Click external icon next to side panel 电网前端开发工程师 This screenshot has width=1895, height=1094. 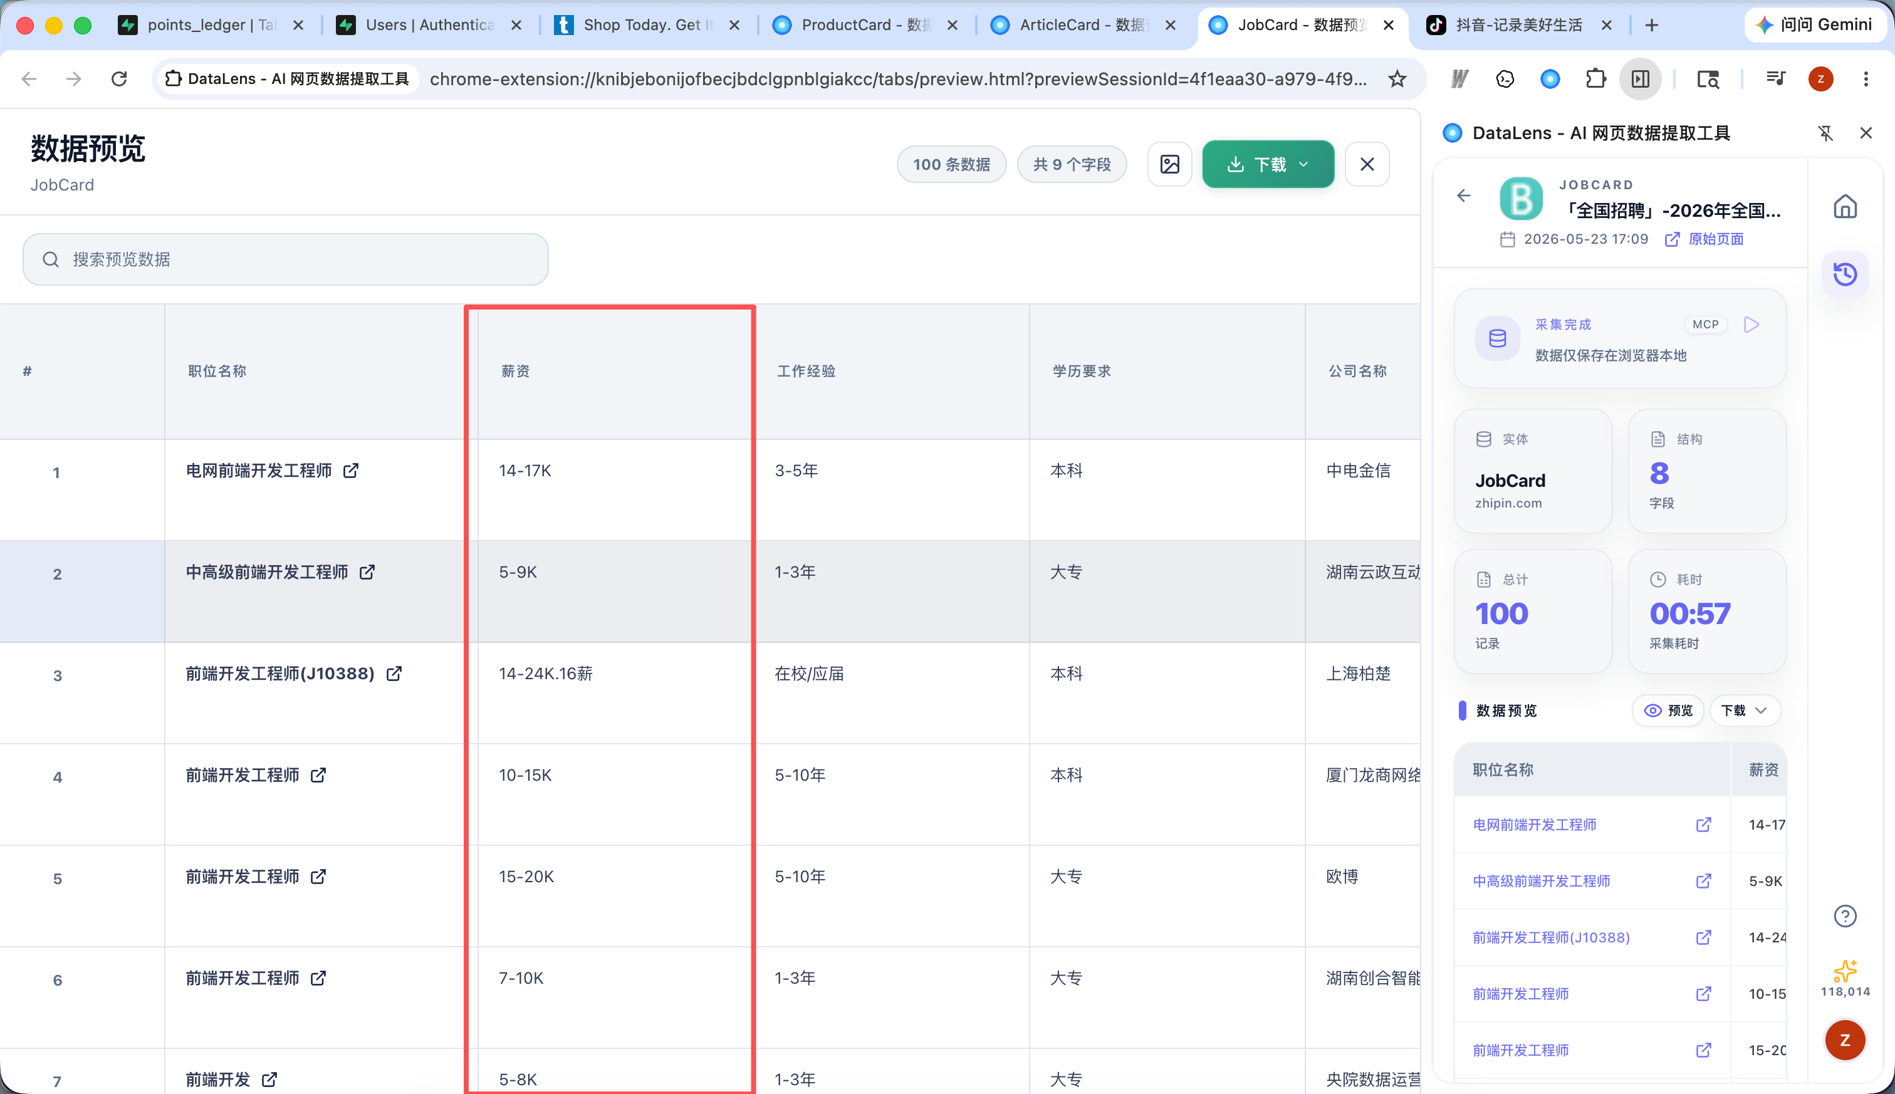(1703, 824)
